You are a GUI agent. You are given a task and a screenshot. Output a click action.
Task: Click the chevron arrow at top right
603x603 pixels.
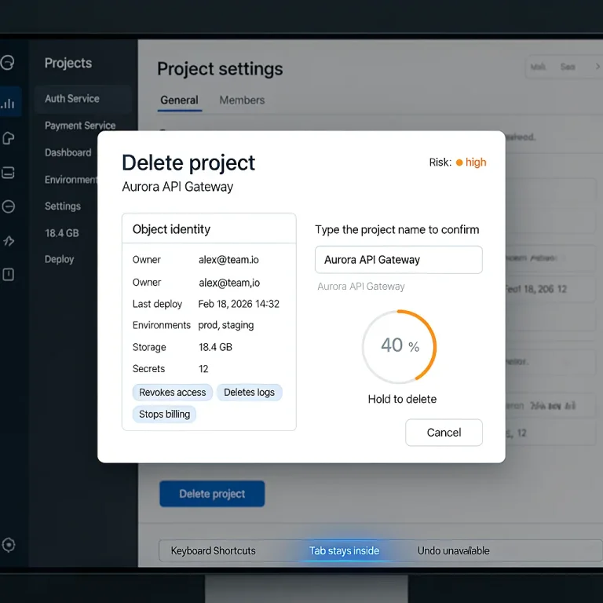598,67
